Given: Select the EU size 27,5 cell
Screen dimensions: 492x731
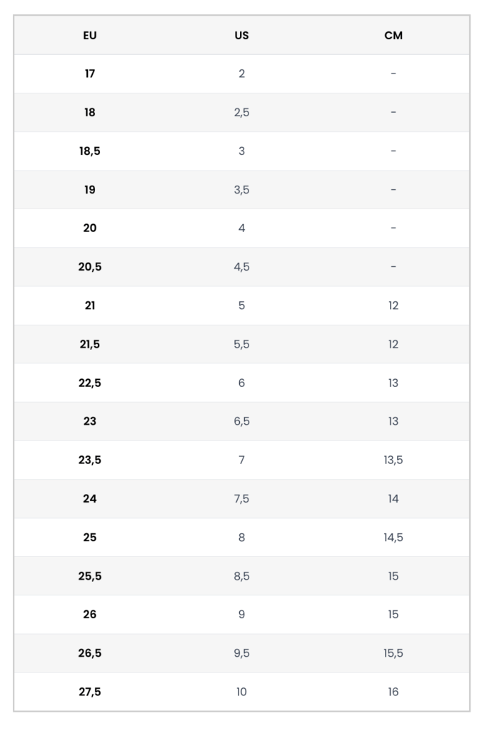Looking at the screenshot, I should 90,692.
